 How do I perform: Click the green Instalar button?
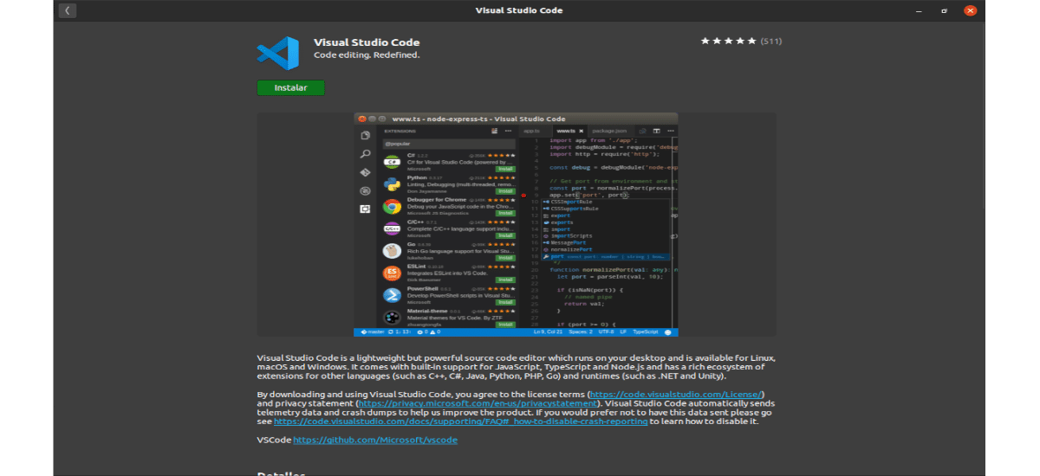click(x=290, y=87)
